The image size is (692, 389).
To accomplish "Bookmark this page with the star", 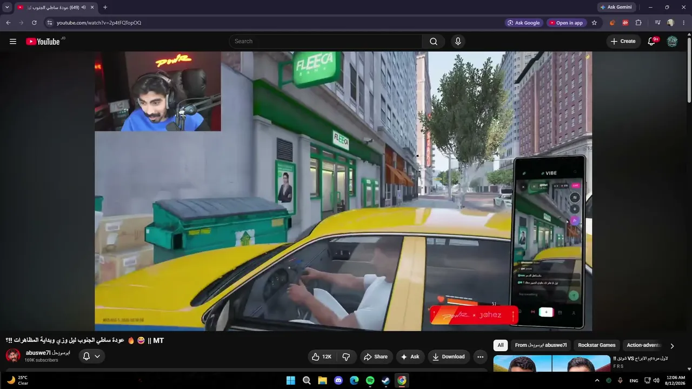I will (594, 23).
